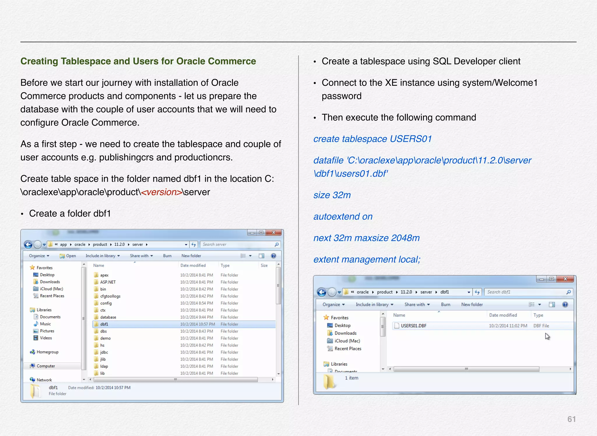Open the view options arrow in server window
Viewport: 597px width, 436px height.
pyautogui.click(x=250, y=256)
